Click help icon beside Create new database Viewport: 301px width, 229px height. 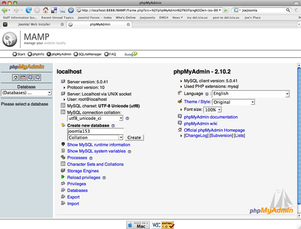113,126
